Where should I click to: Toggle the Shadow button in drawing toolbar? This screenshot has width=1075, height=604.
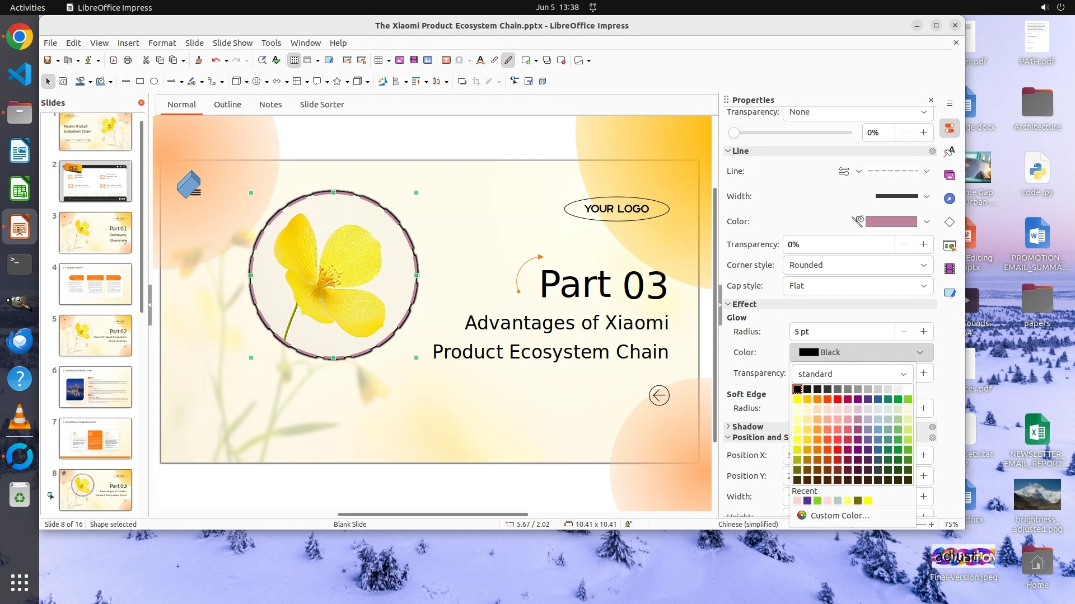click(462, 82)
